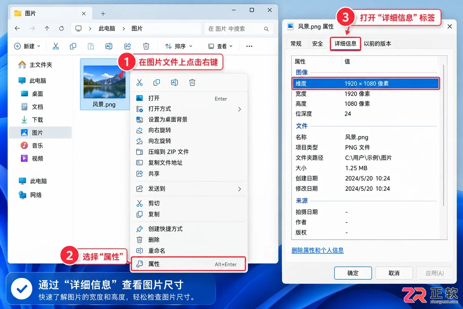Click the scissors icon atop the context menu

[x=139, y=82]
